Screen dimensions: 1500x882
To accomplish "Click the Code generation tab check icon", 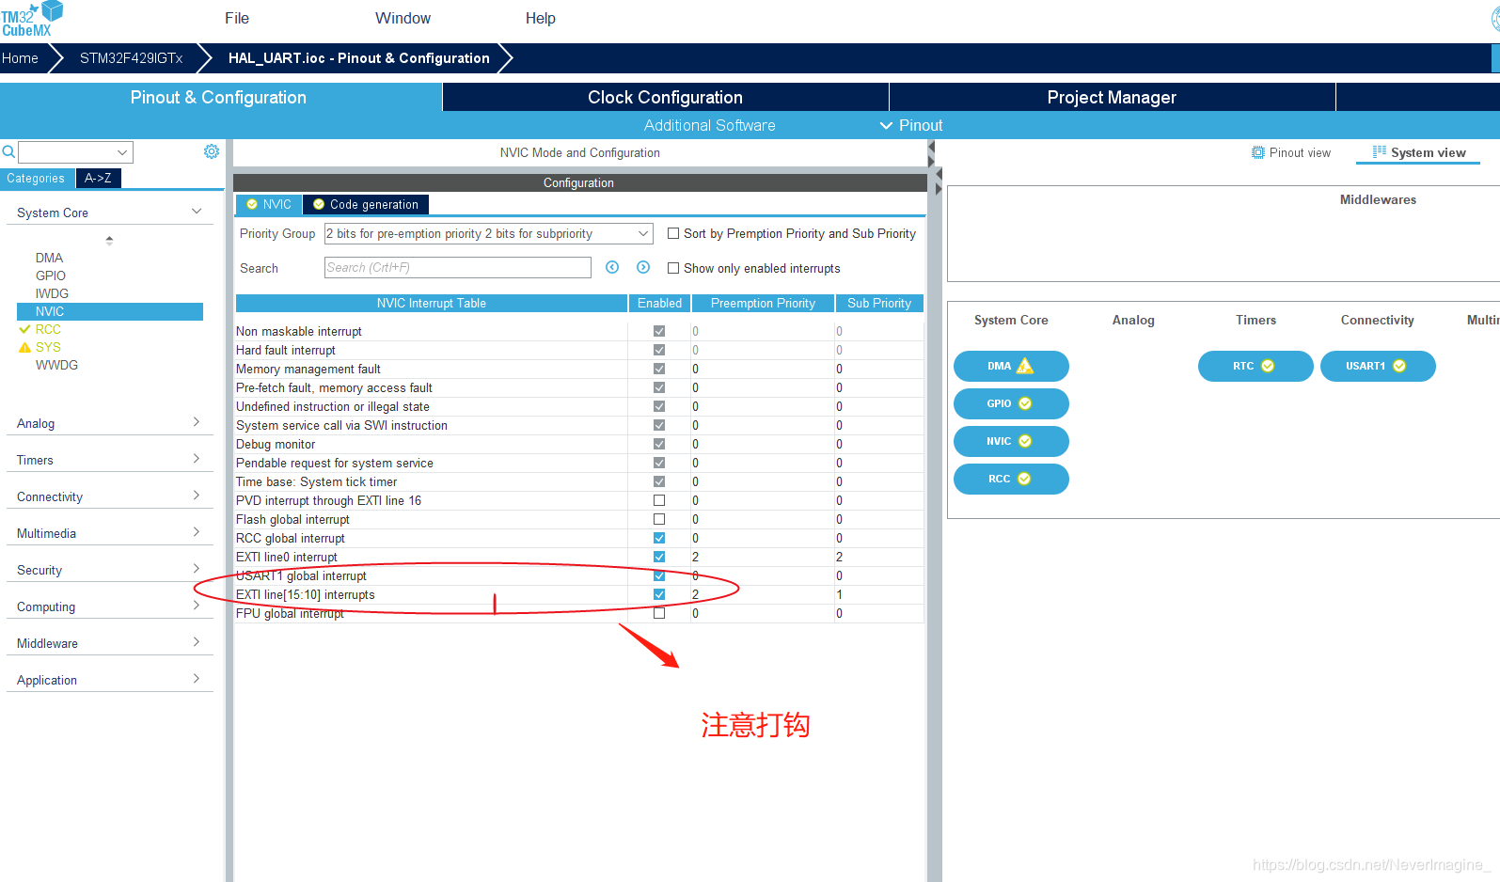I will (x=319, y=204).
